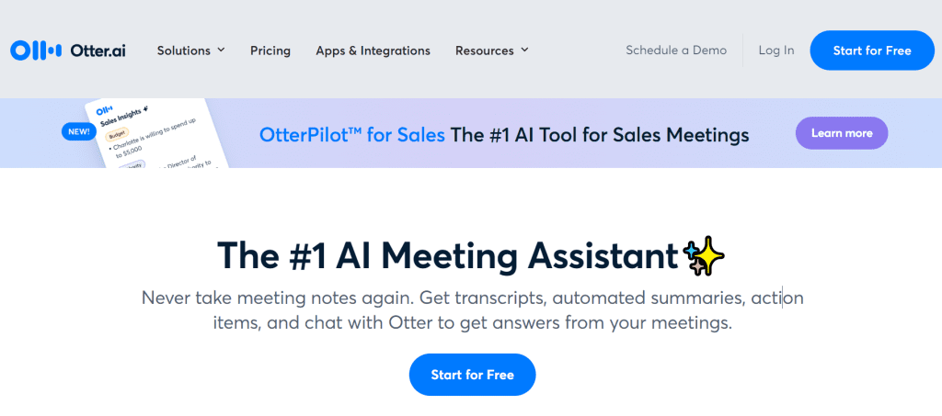The width and height of the screenshot is (942, 416).
Task: Go to the Pricing page
Action: pyautogui.click(x=270, y=51)
